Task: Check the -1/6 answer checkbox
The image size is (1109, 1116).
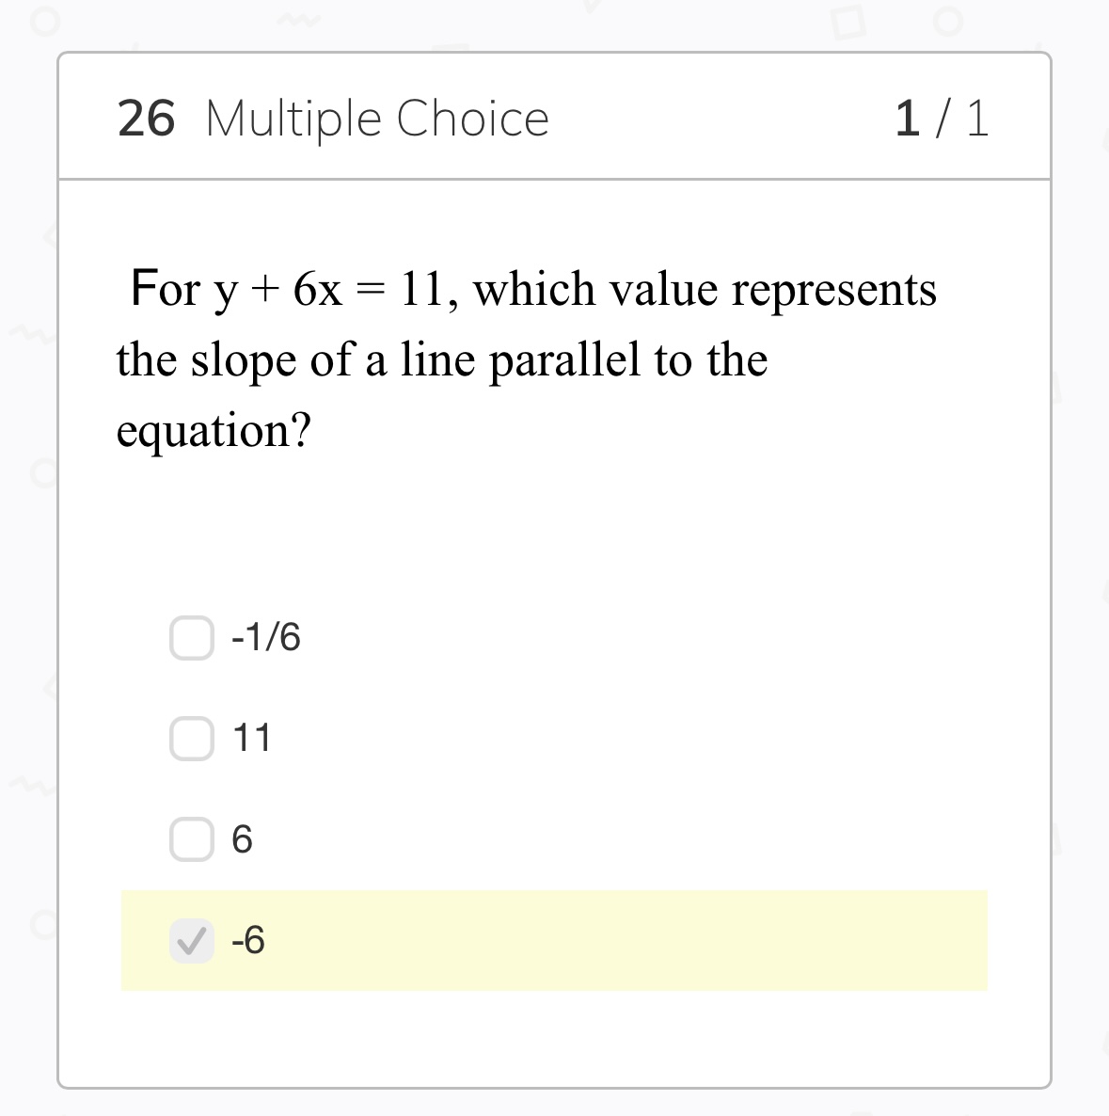Action: pyautogui.click(x=191, y=638)
